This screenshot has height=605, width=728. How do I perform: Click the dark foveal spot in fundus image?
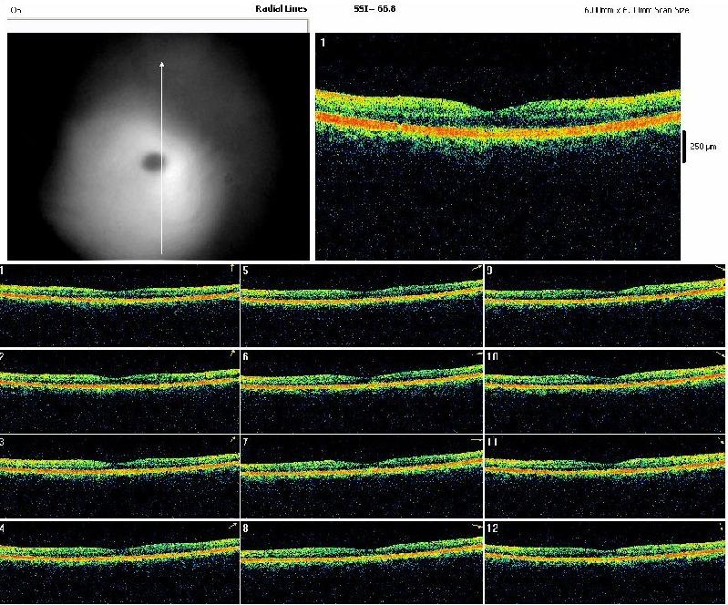click(x=153, y=161)
